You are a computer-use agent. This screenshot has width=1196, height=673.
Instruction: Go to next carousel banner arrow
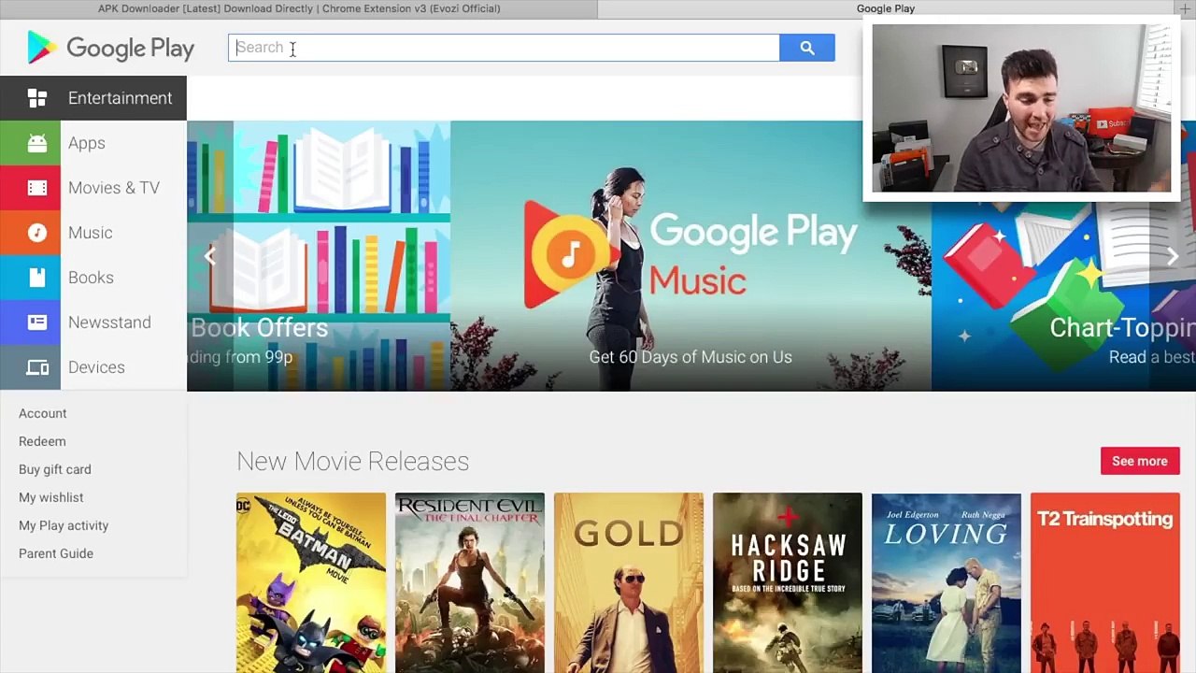1173,256
